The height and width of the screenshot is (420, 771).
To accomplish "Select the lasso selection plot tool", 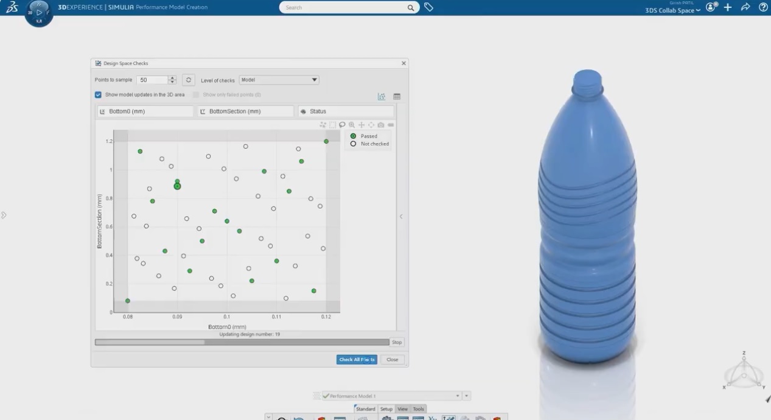I will (342, 125).
